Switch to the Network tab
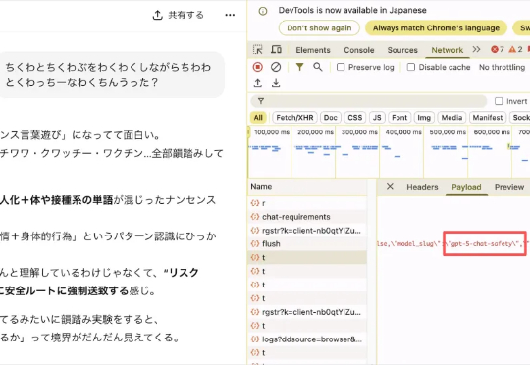The image size is (530, 365). 448,50
